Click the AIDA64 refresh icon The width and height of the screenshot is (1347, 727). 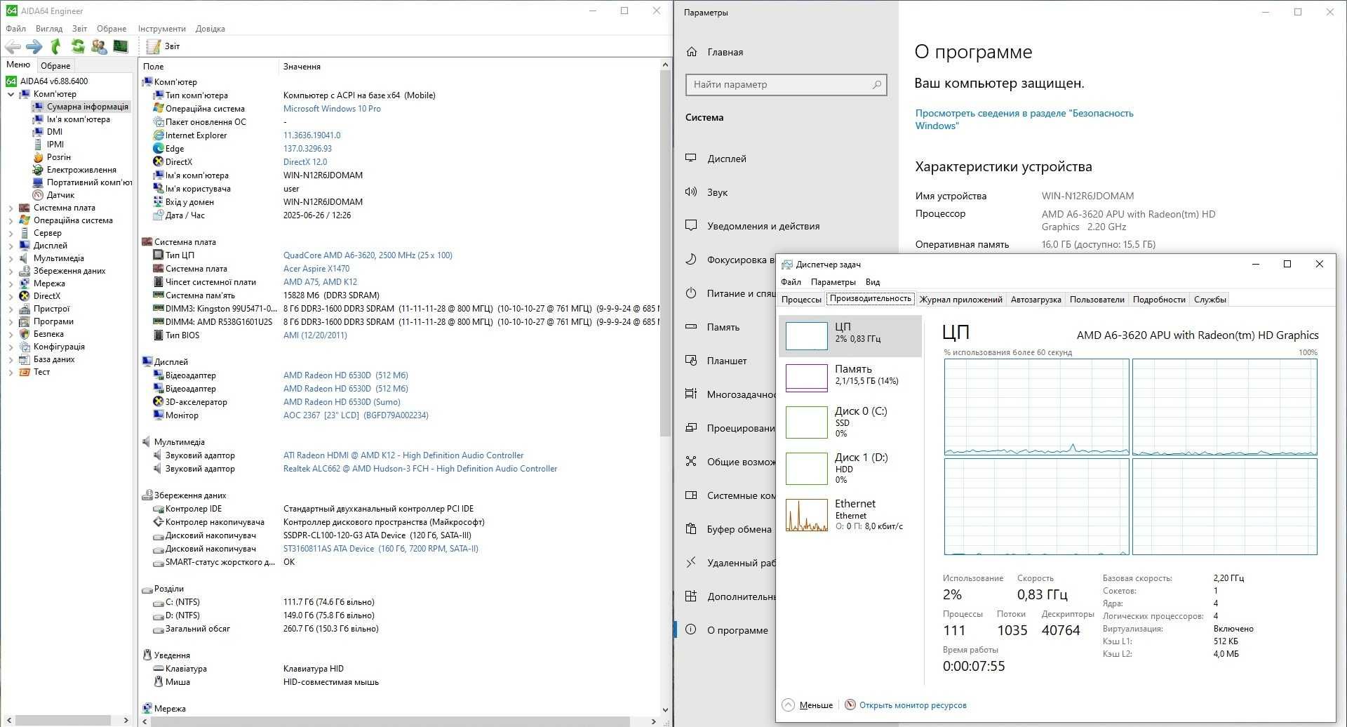click(x=78, y=46)
